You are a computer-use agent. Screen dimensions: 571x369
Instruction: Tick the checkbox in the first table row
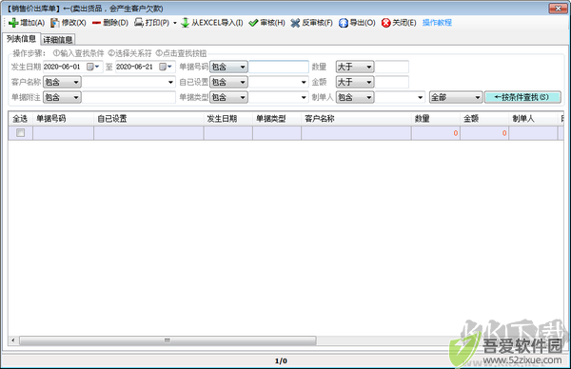(x=20, y=133)
